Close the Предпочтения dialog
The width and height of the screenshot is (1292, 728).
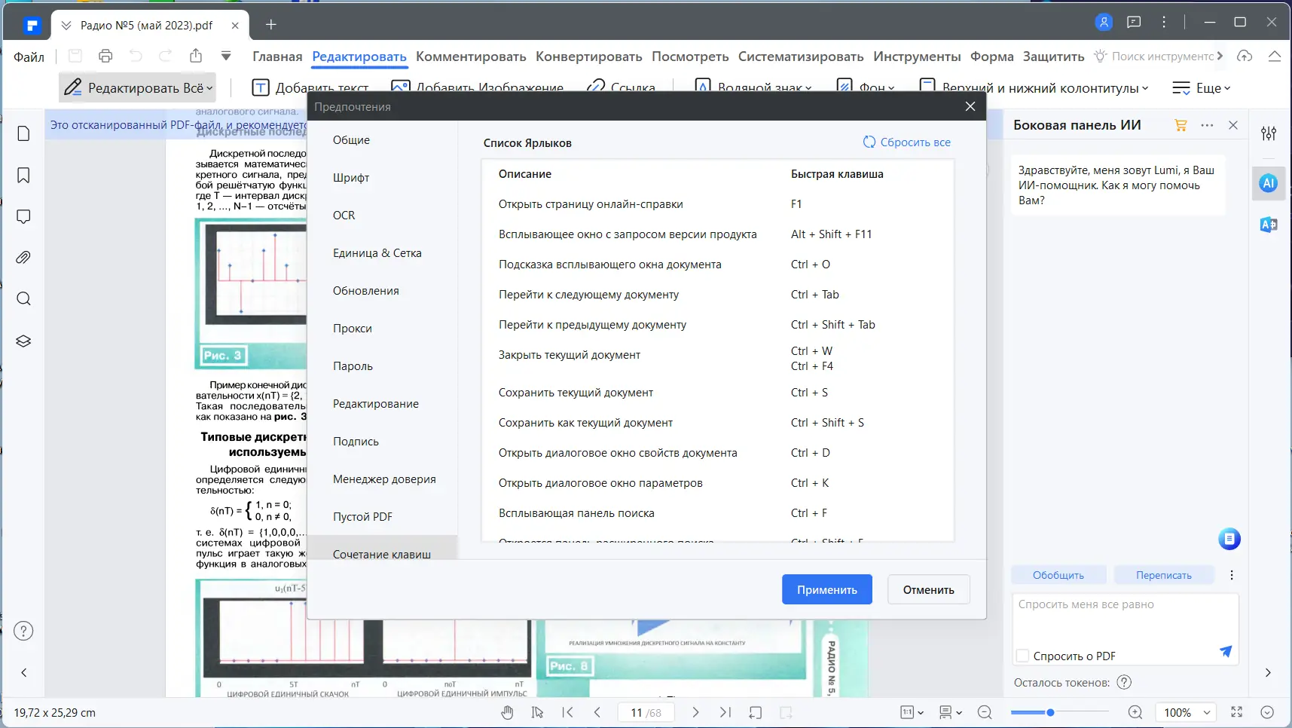[970, 106]
